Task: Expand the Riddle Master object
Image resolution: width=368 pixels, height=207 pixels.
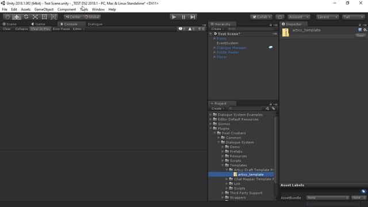Action: tap(214, 52)
